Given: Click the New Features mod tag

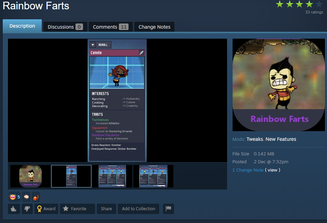Looking at the screenshot, I should (281, 139).
